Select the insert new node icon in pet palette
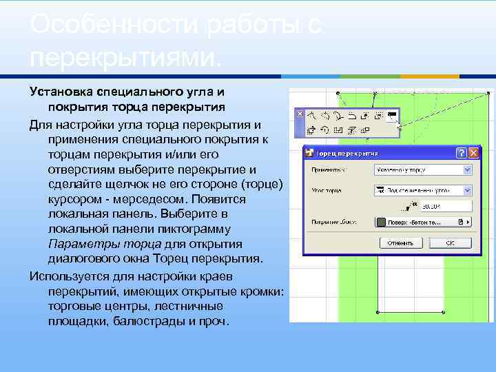Screen dimensions: 496x372 [312, 116]
